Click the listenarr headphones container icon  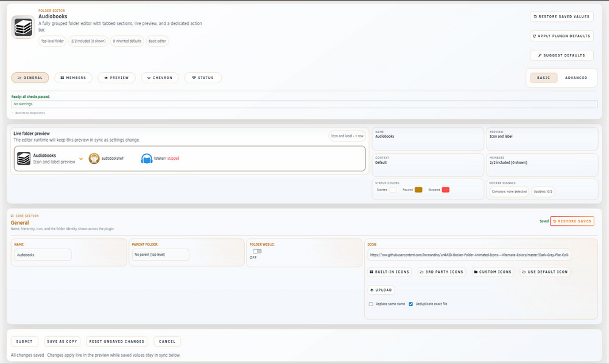pyautogui.click(x=146, y=158)
